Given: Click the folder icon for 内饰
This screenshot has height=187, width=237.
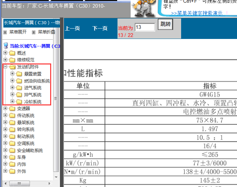Looking at the screenshot, I should point(12,164).
